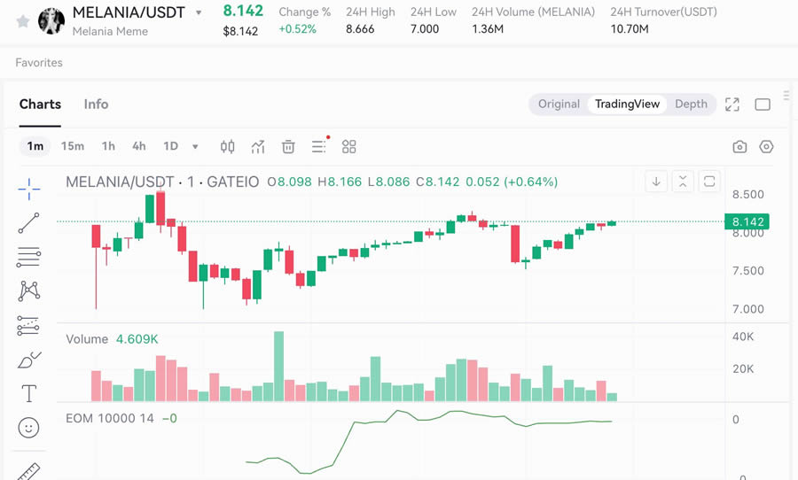Open candlestick chart type selector
Screen dimensions: 798x480
(228, 147)
